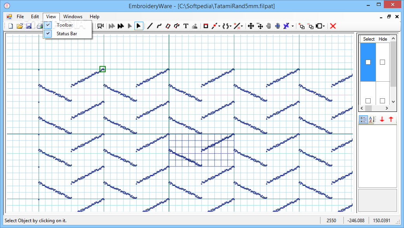
Task: Click object list scroll down arrow
Action: [x=393, y=102]
